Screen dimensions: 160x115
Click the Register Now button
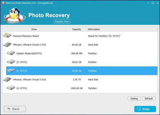pos(62,21)
